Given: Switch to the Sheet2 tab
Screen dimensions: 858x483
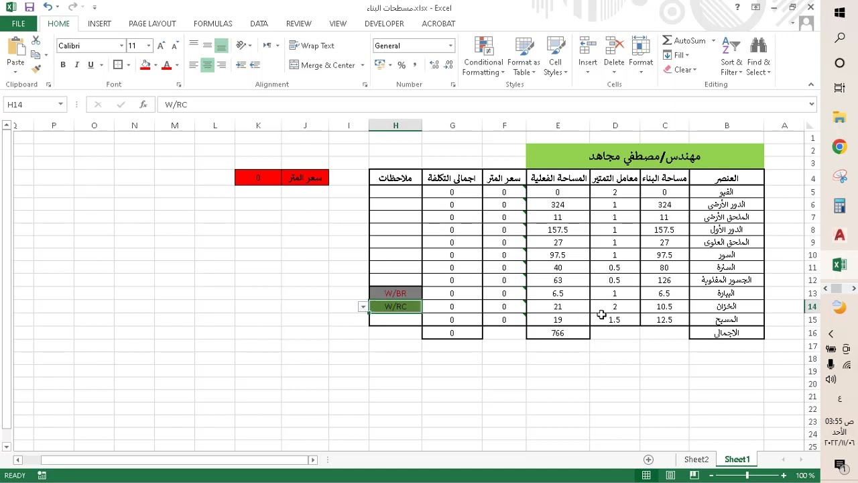Looking at the screenshot, I should pos(696,460).
